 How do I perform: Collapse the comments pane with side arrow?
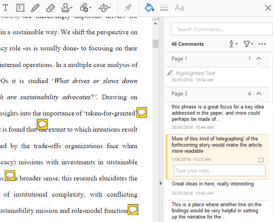pyautogui.click(x=161, y=183)
